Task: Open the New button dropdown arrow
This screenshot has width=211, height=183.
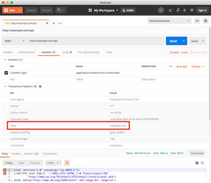Action: coord(20,10)
